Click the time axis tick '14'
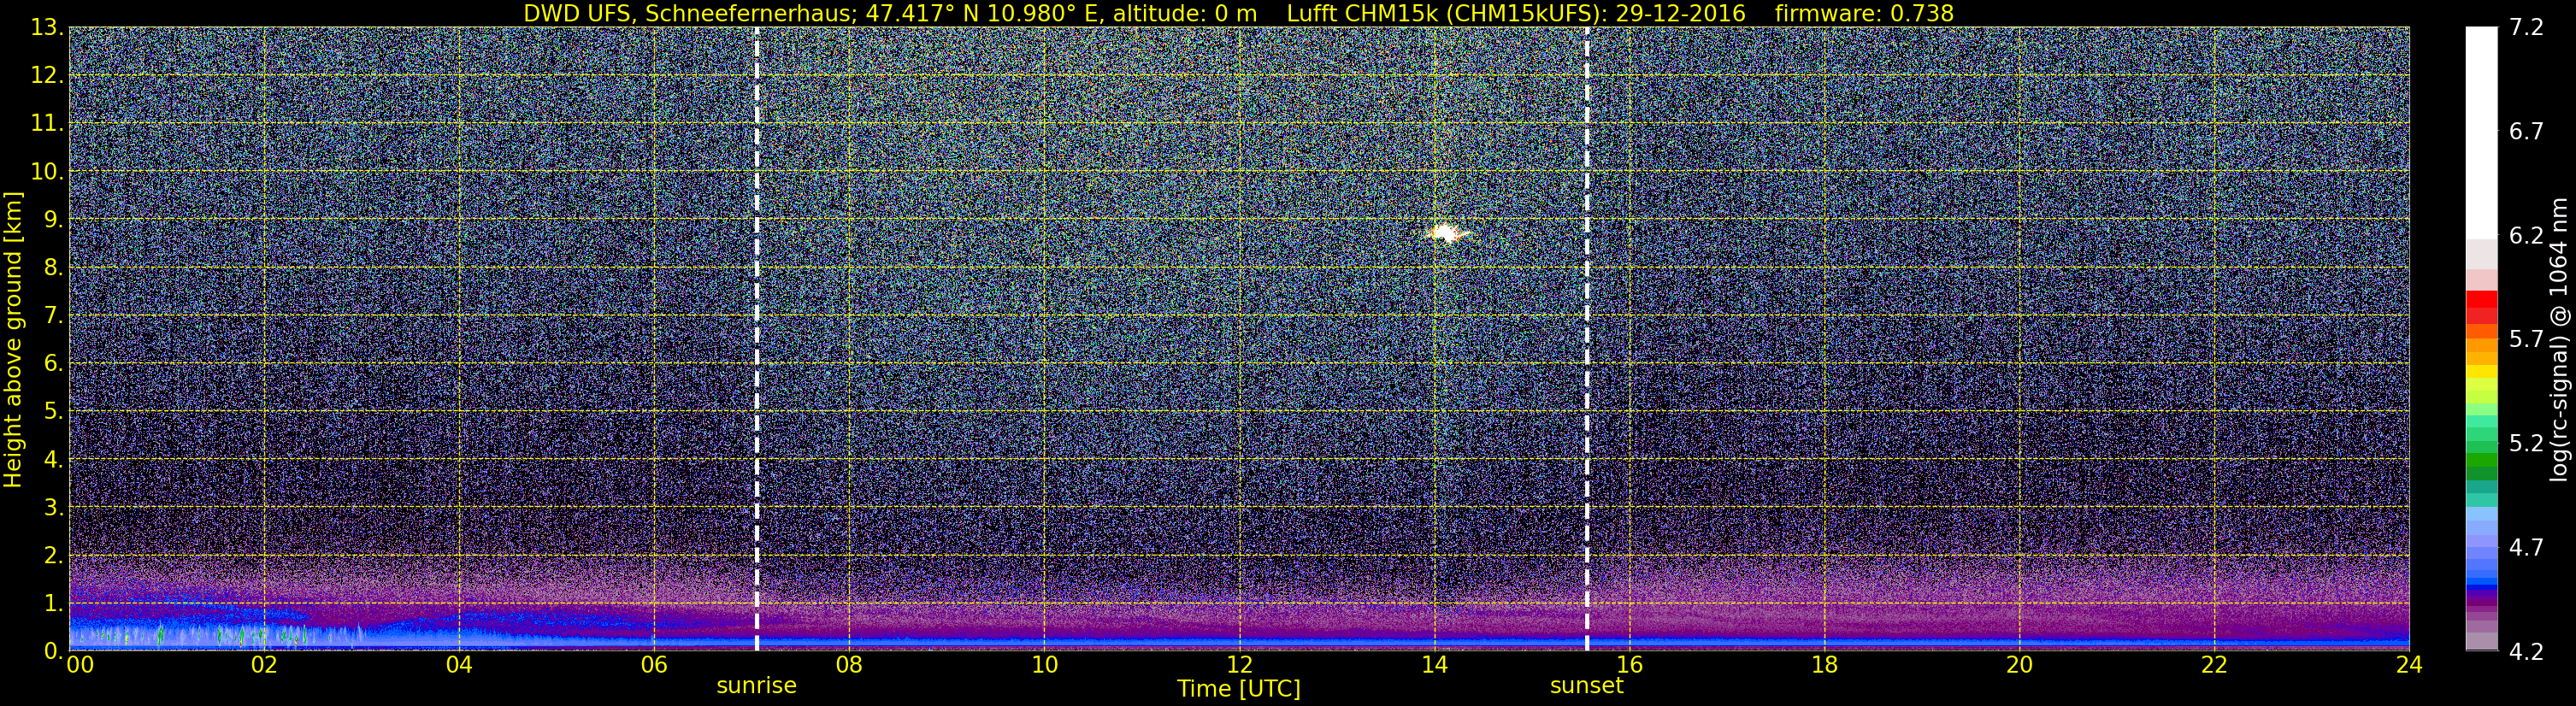Screen dimensions: 2576x706 [1434, 665]
